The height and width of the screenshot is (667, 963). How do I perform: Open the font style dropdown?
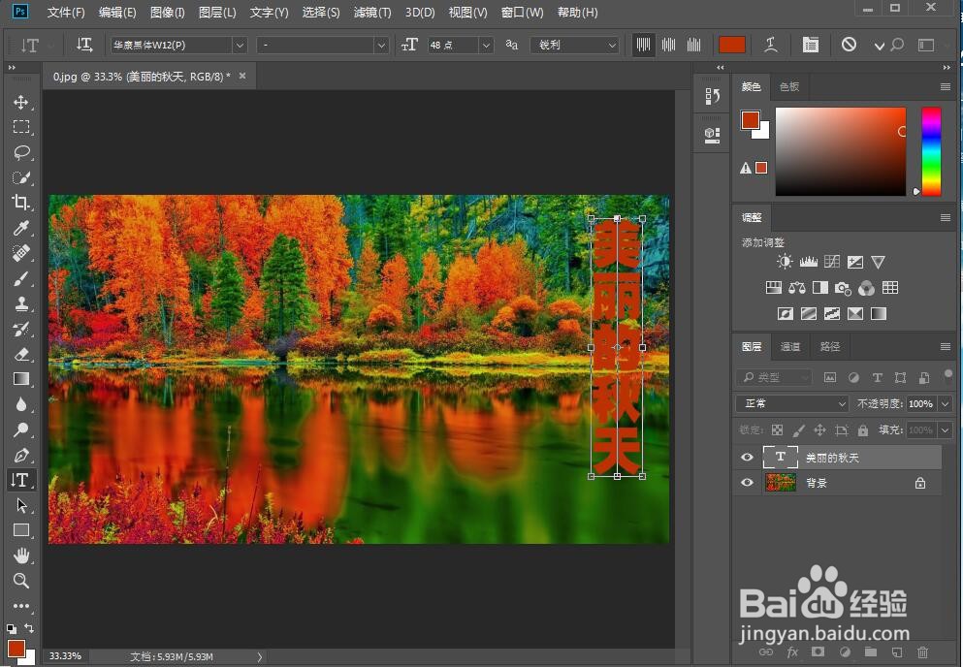coord(381,45)
